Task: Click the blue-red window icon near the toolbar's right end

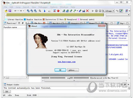Action: pyautogui.click(x=126, y=11)
